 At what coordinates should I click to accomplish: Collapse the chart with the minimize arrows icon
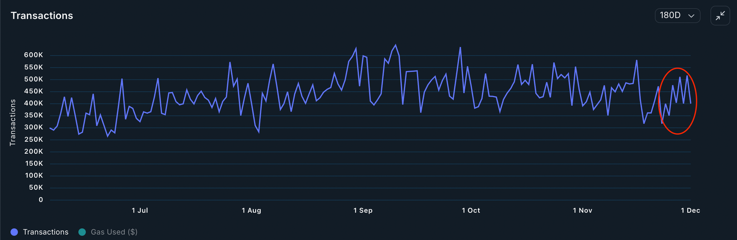point(720,16)
